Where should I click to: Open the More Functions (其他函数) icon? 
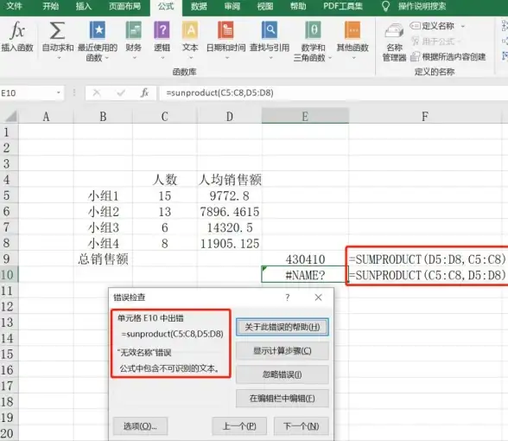(352, 30)
